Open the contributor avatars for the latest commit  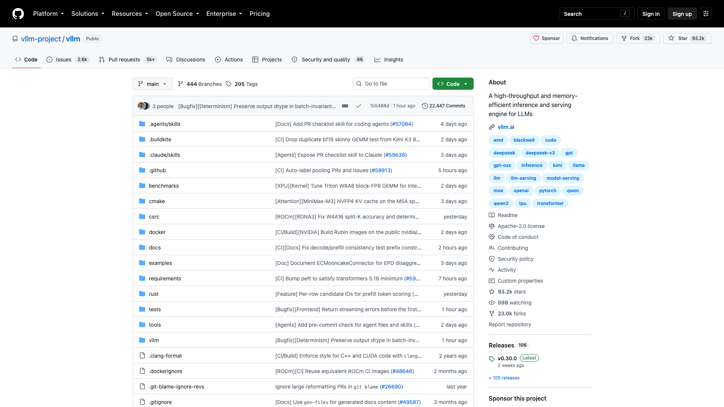(144, 106)
